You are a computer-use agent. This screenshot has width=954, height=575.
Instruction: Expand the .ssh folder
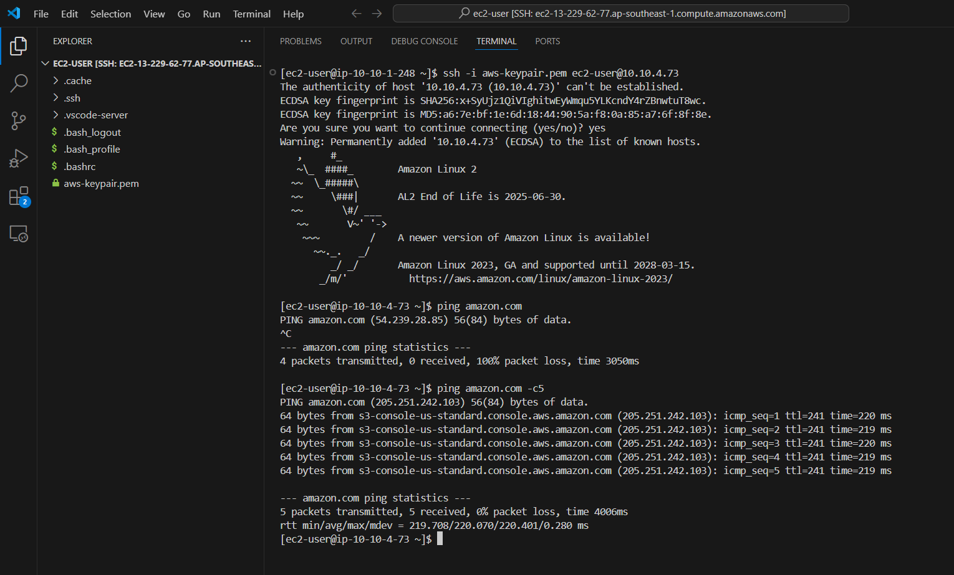[150, 98]
